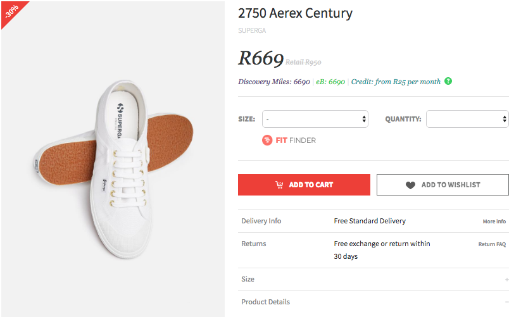Click the Size section row label

tap(248, 279)
